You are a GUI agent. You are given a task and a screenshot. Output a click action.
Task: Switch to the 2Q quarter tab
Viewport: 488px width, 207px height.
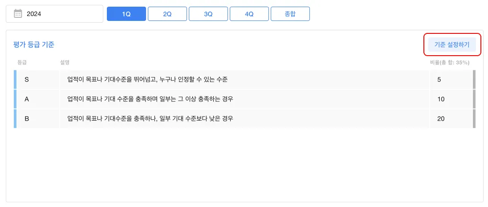click(167, 14)
